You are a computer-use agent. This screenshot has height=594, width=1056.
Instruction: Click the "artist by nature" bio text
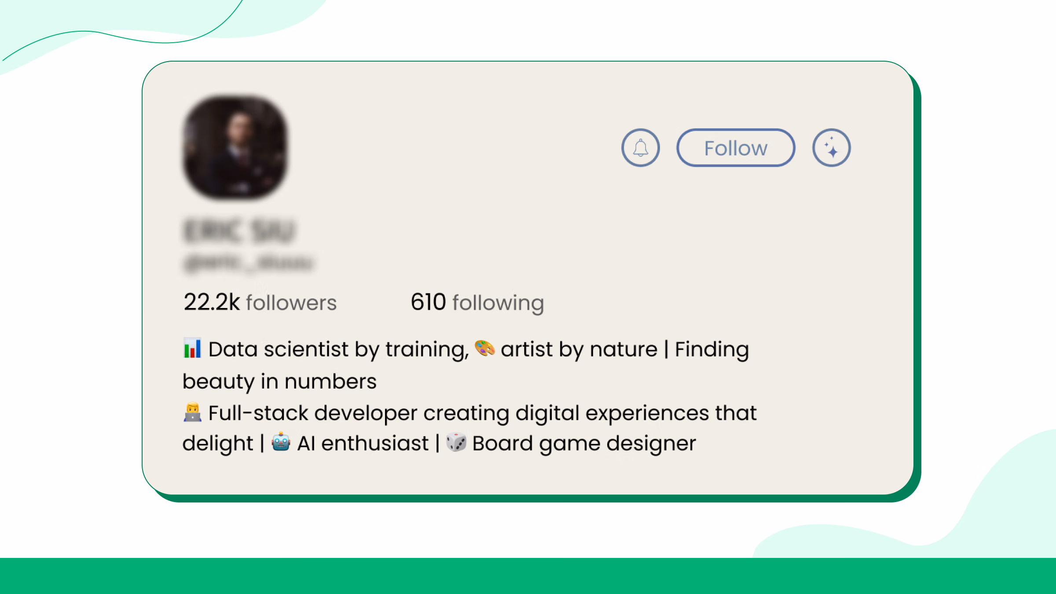(579, 350)
